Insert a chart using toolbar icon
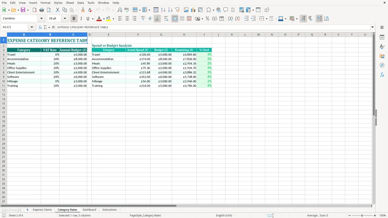 point(193,10)
